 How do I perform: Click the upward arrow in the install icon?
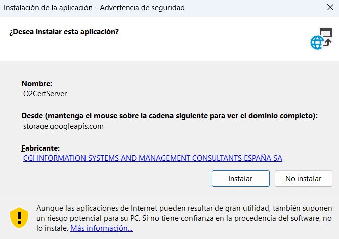(x=327, y=42)
